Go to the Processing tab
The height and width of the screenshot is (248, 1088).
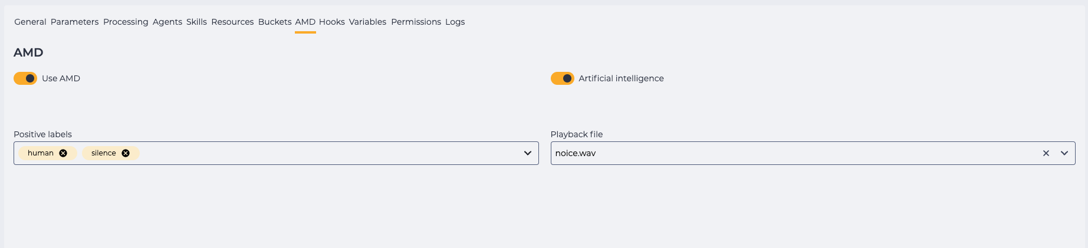click(126, 22)
